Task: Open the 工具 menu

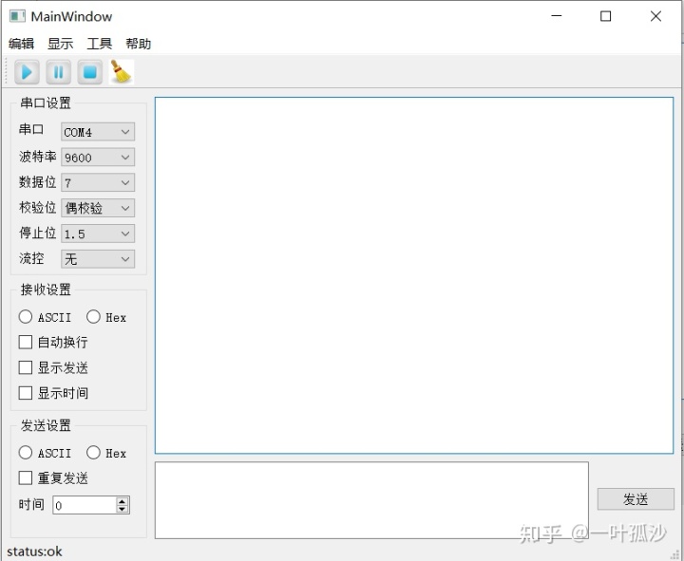Action: 100,44
